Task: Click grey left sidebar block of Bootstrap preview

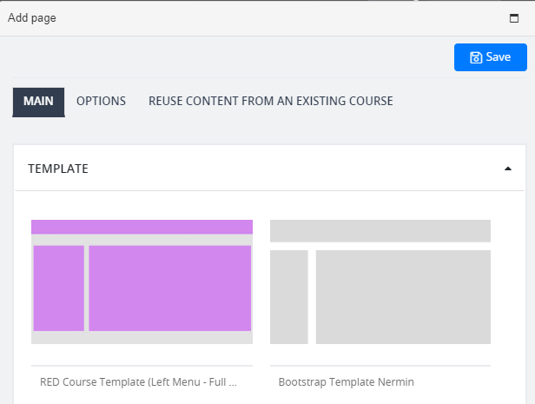Action: 289,297
